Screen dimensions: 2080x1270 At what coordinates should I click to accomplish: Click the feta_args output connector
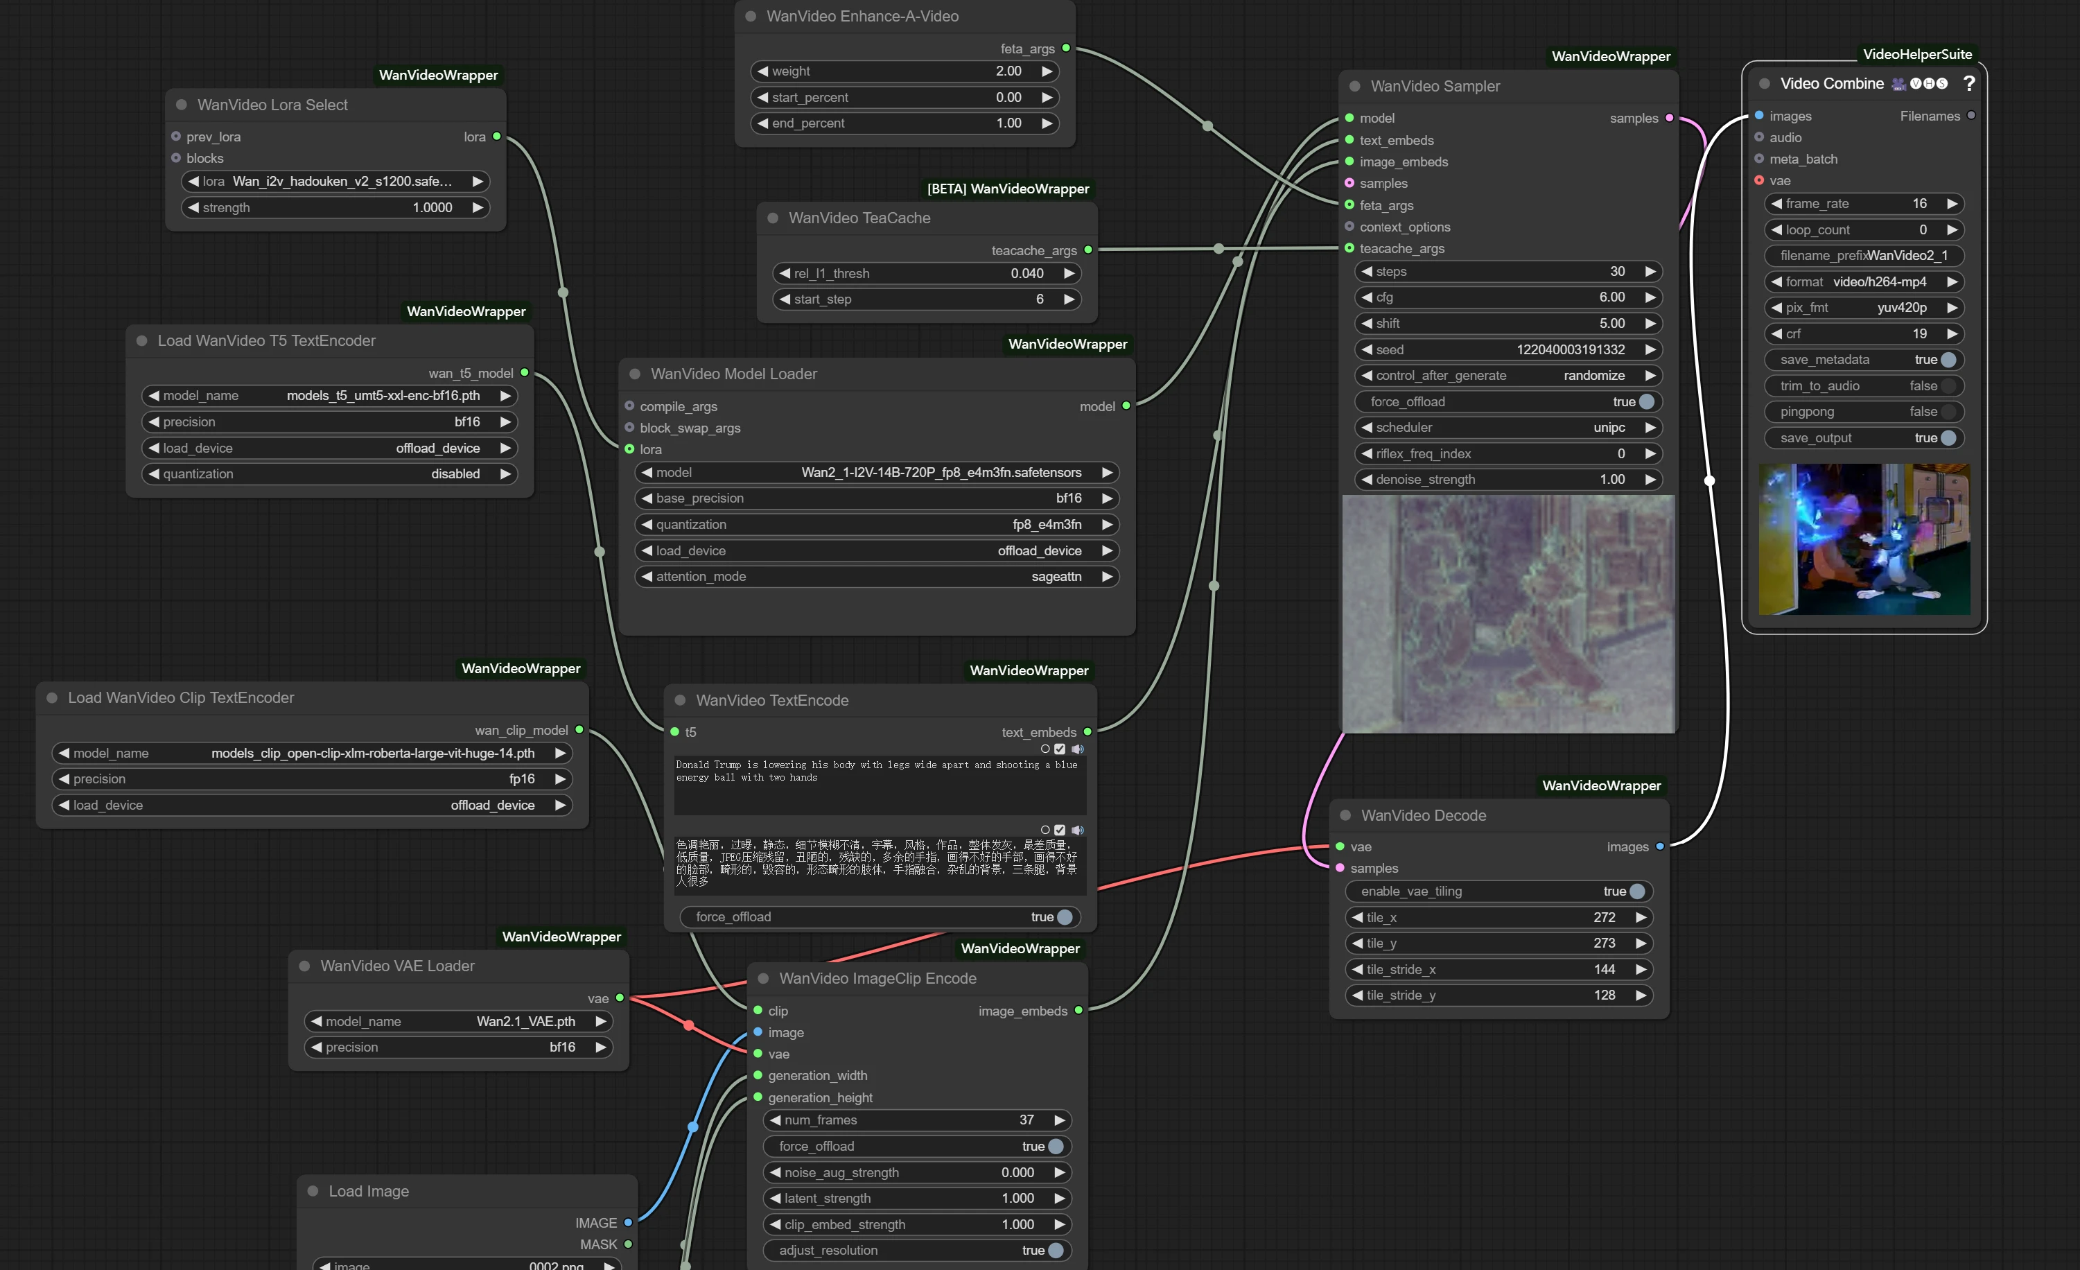tap(1066, 48)
